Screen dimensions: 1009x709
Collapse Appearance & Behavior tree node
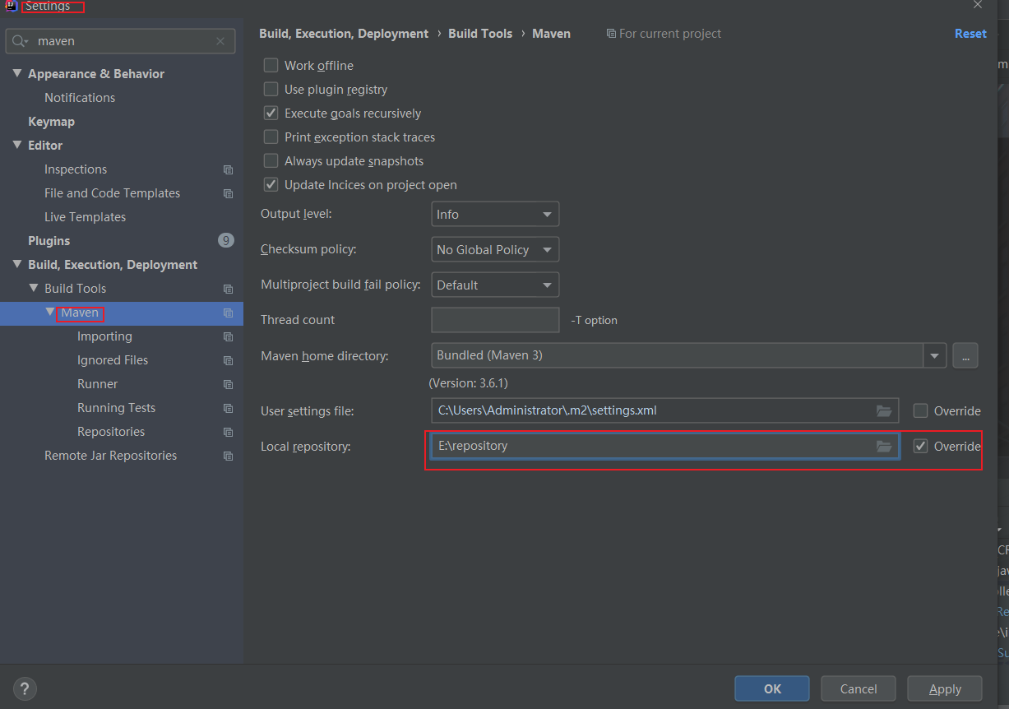point(17,73)
